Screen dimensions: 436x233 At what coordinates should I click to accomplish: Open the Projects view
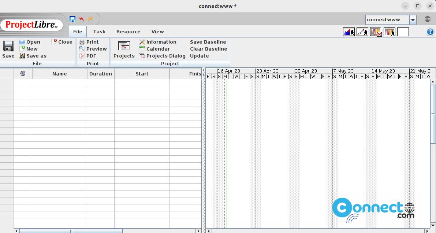click(x=124, y=49)
